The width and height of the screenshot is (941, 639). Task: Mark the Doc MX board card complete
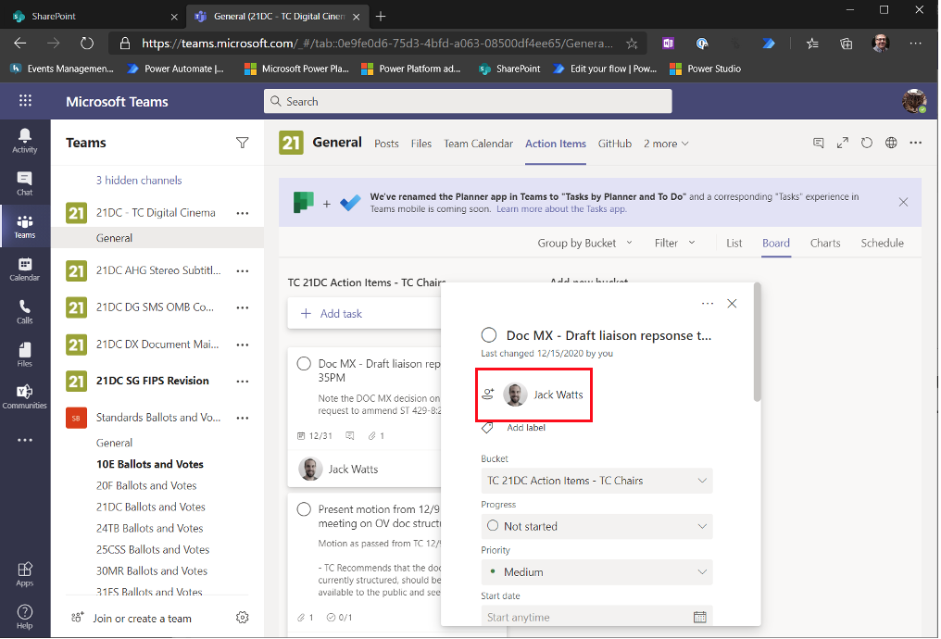point(304,364)
